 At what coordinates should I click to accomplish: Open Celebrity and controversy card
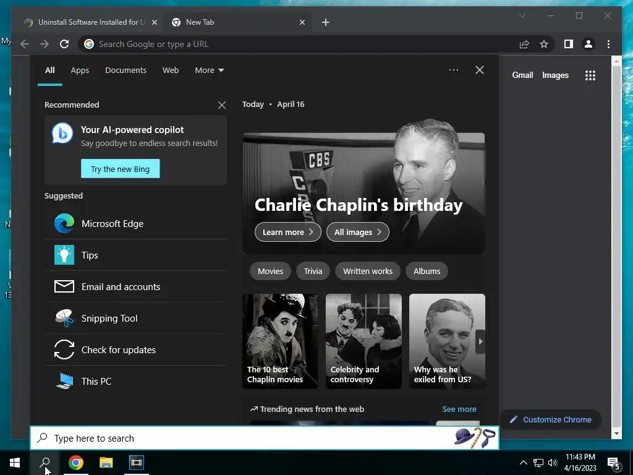coord(363,341)
